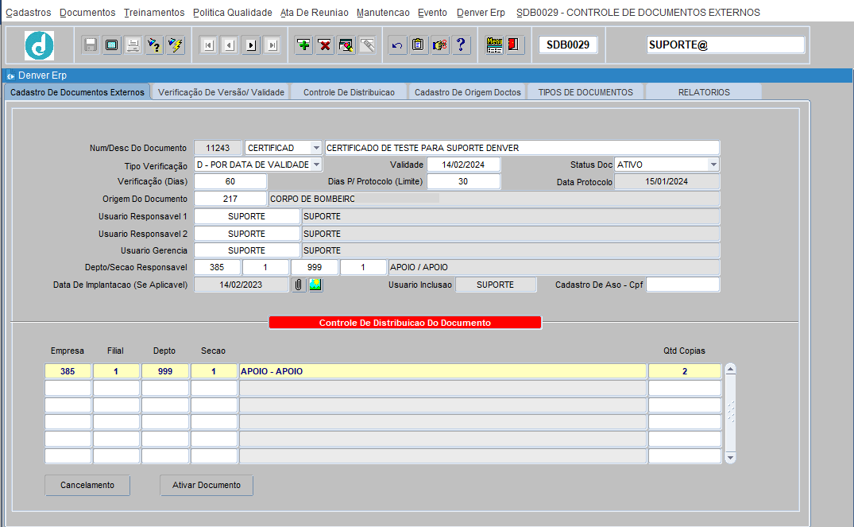Delete record with red X icon
Viewport: 854px width, 527px height.
(x=325, y=45)
